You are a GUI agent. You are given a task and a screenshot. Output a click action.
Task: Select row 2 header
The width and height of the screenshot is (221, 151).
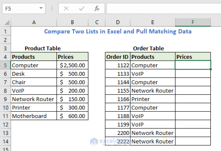point(5,40)
